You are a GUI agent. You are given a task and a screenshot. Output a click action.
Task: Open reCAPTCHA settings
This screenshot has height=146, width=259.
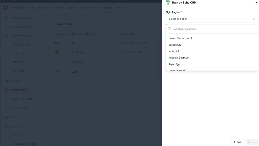coord(21,45)
